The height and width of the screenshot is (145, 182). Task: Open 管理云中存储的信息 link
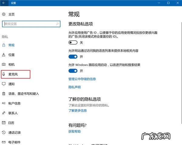[x=82, y=79]
